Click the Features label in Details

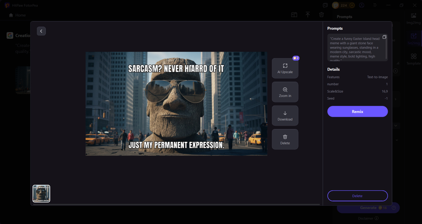click(x=333, y=77)
